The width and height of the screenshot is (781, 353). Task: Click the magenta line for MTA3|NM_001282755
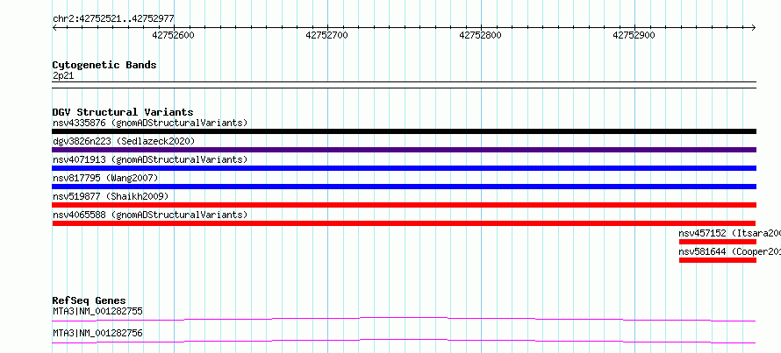pyautogui.click(x=404, y=319)
